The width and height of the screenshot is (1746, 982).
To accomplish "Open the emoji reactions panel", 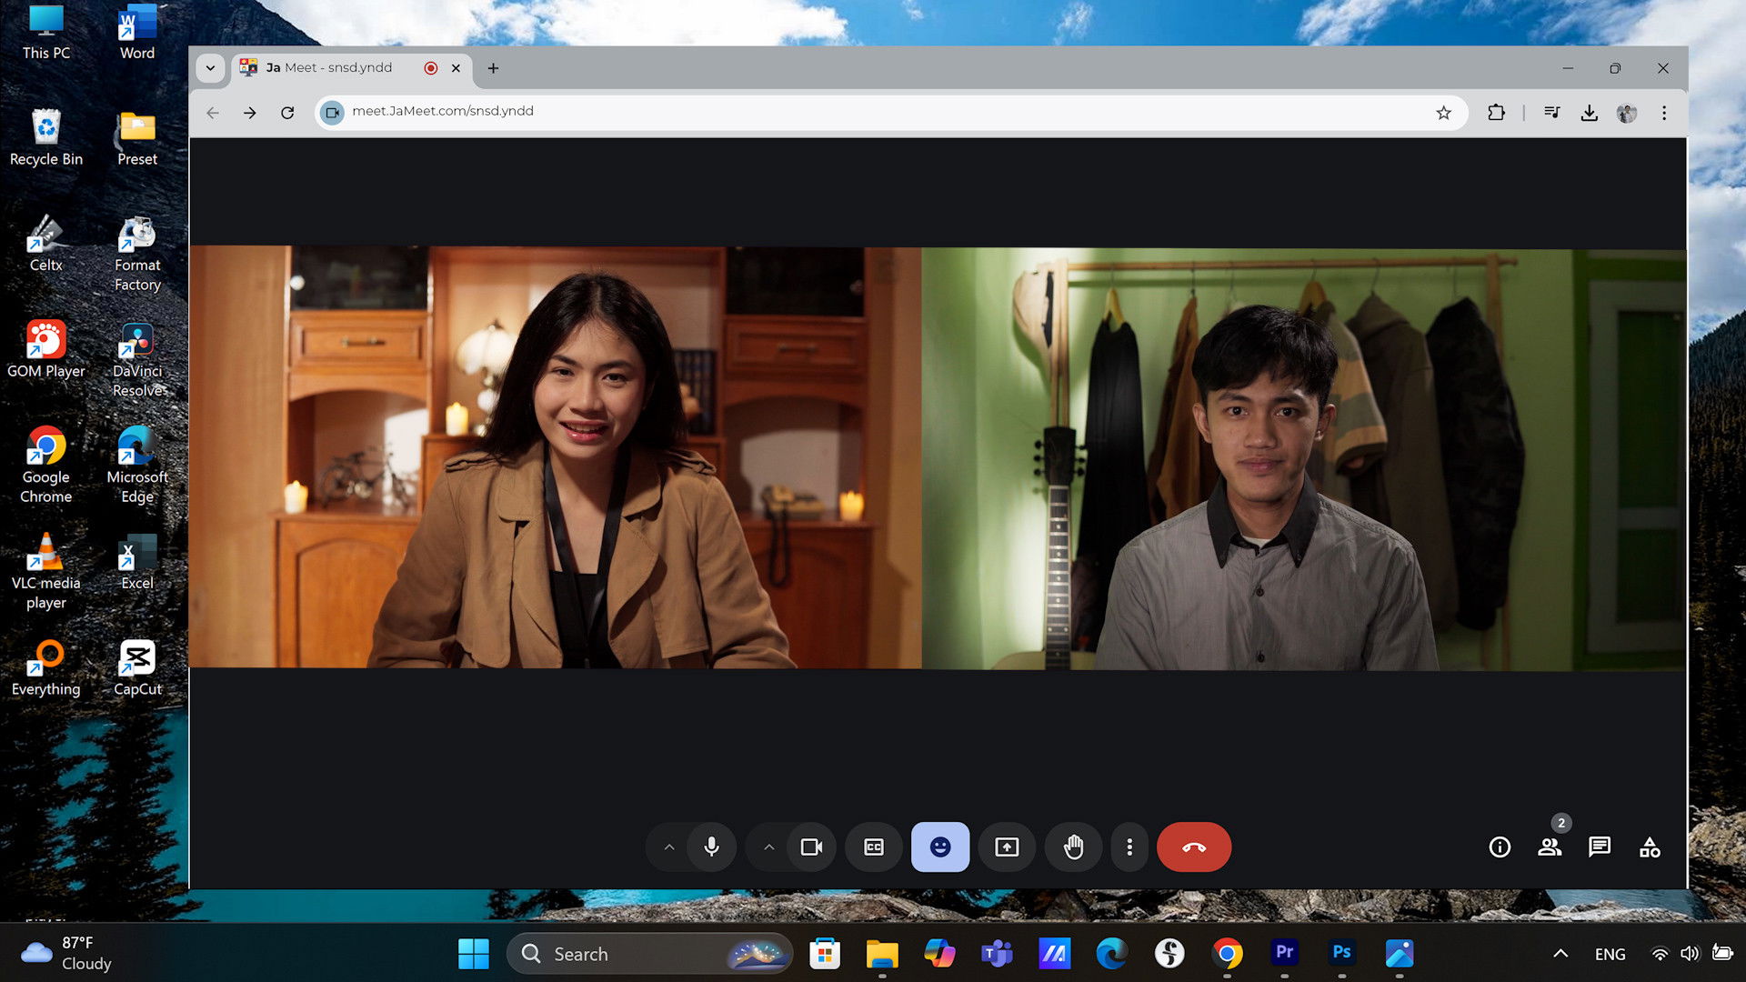I will click(939, 847).
